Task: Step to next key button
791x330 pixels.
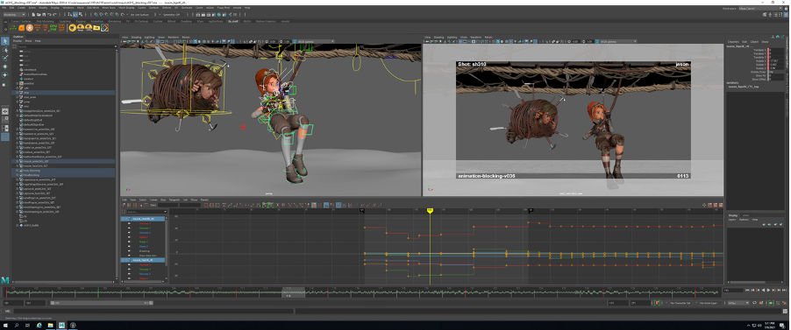Action: 773,291
